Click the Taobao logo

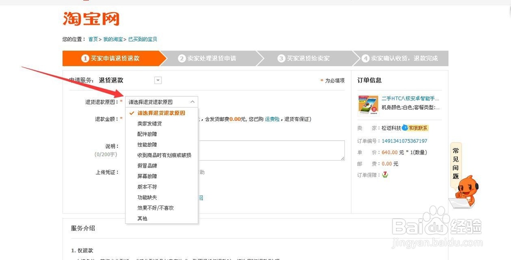click(91, 18)
